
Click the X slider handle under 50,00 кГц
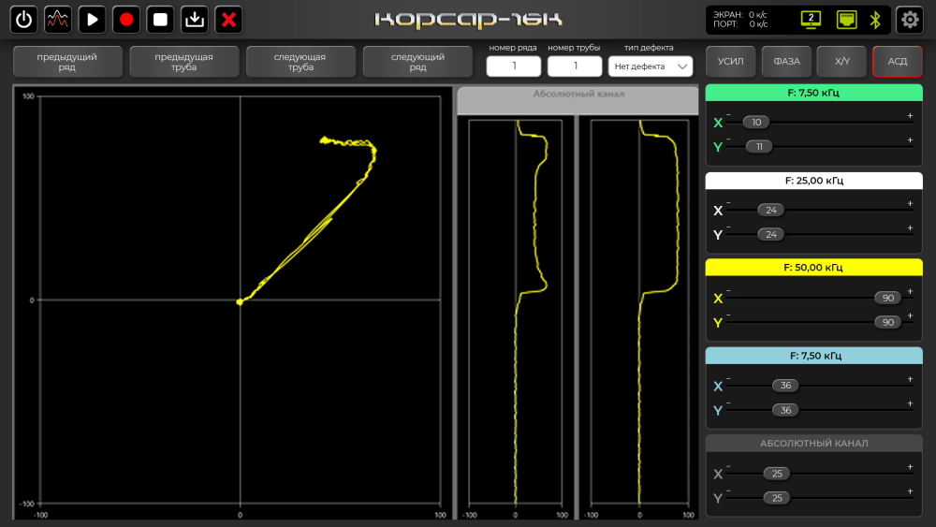click(887, 299)
